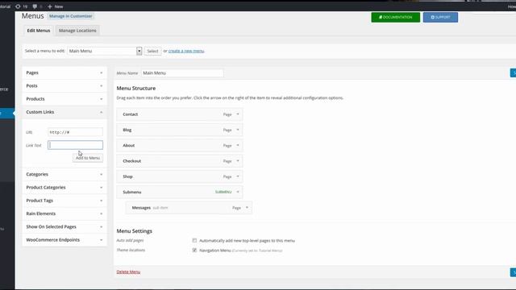Select the Blog menu item bar
The height and width of the screenshot is (290, 516).
(179, 130)
